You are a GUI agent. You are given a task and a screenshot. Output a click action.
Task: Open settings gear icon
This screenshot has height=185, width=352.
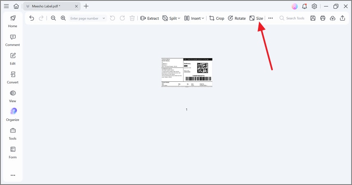tap(314, 6)
